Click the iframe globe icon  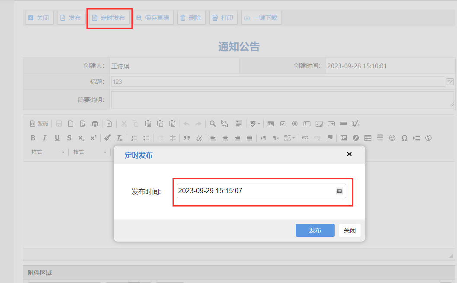[x=428, y=138]
